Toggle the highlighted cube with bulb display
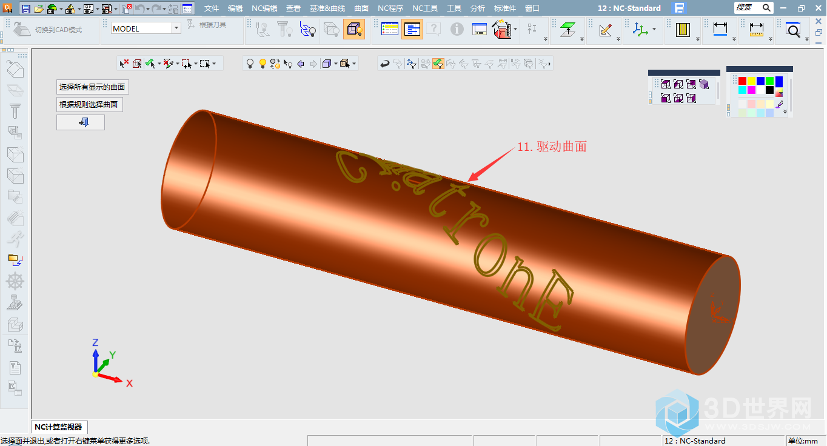827x446 pixels. pyautogui.click(x=354, y=29)
